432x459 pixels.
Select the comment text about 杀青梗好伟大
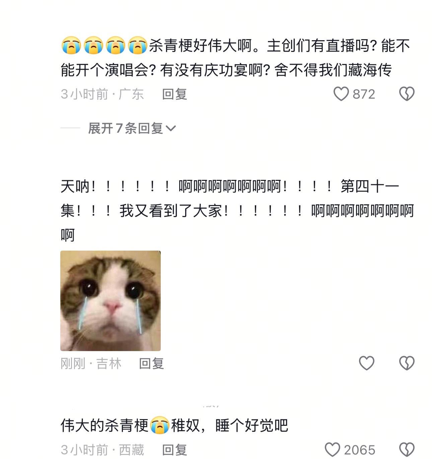pos(235,58)
